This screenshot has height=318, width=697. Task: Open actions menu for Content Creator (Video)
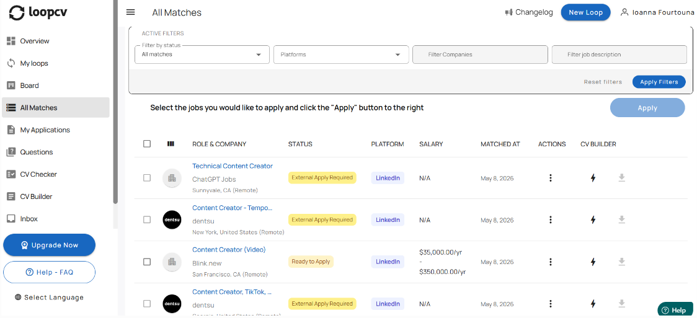pos(550,262)
